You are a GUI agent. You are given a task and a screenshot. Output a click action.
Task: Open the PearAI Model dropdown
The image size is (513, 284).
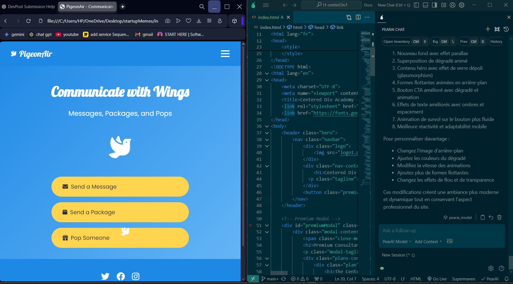(x=397, y=241)
